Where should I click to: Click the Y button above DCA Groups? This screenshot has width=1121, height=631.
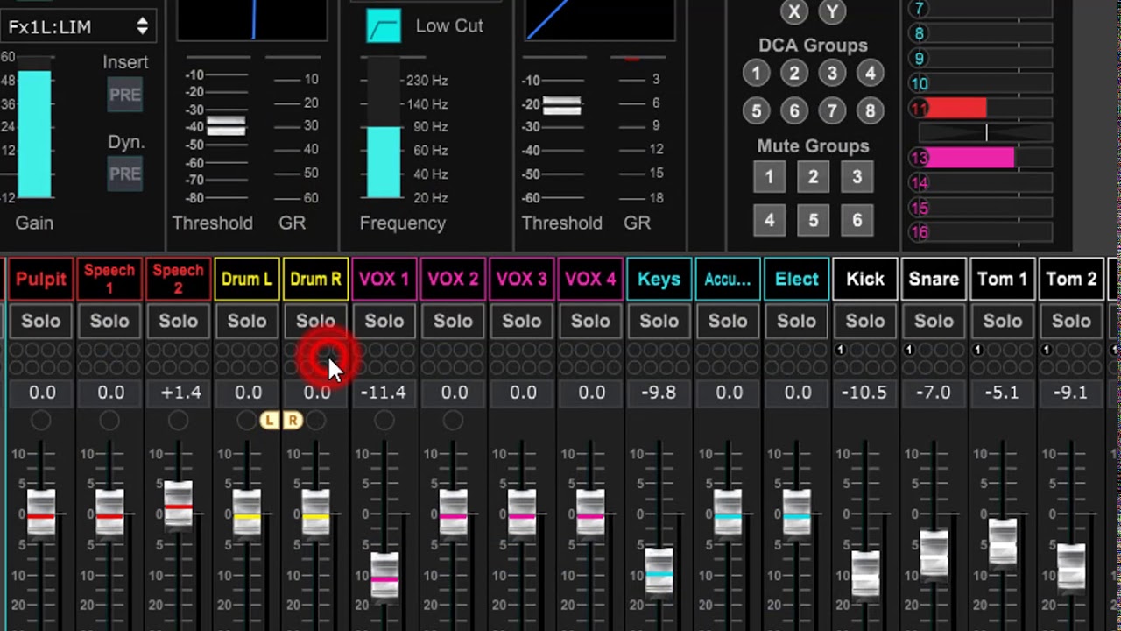pos(832,11)
